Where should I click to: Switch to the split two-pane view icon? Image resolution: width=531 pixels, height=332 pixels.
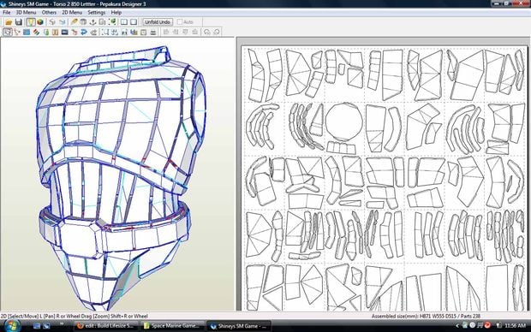click(x=124, y=22)
